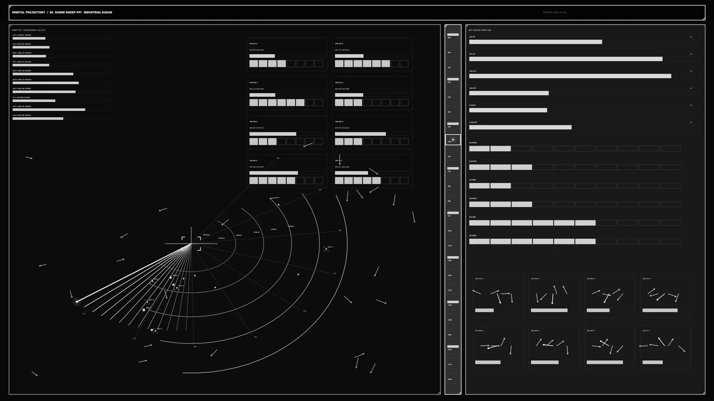Click the 1040 tick on vertical scale
This screenshot has width=714, height=401.
(x=449, y=231)
